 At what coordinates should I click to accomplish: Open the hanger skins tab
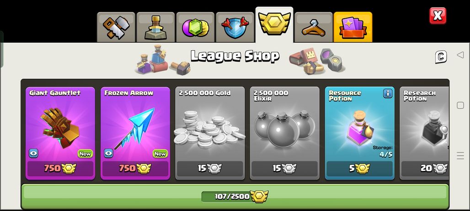coord(314,27)
